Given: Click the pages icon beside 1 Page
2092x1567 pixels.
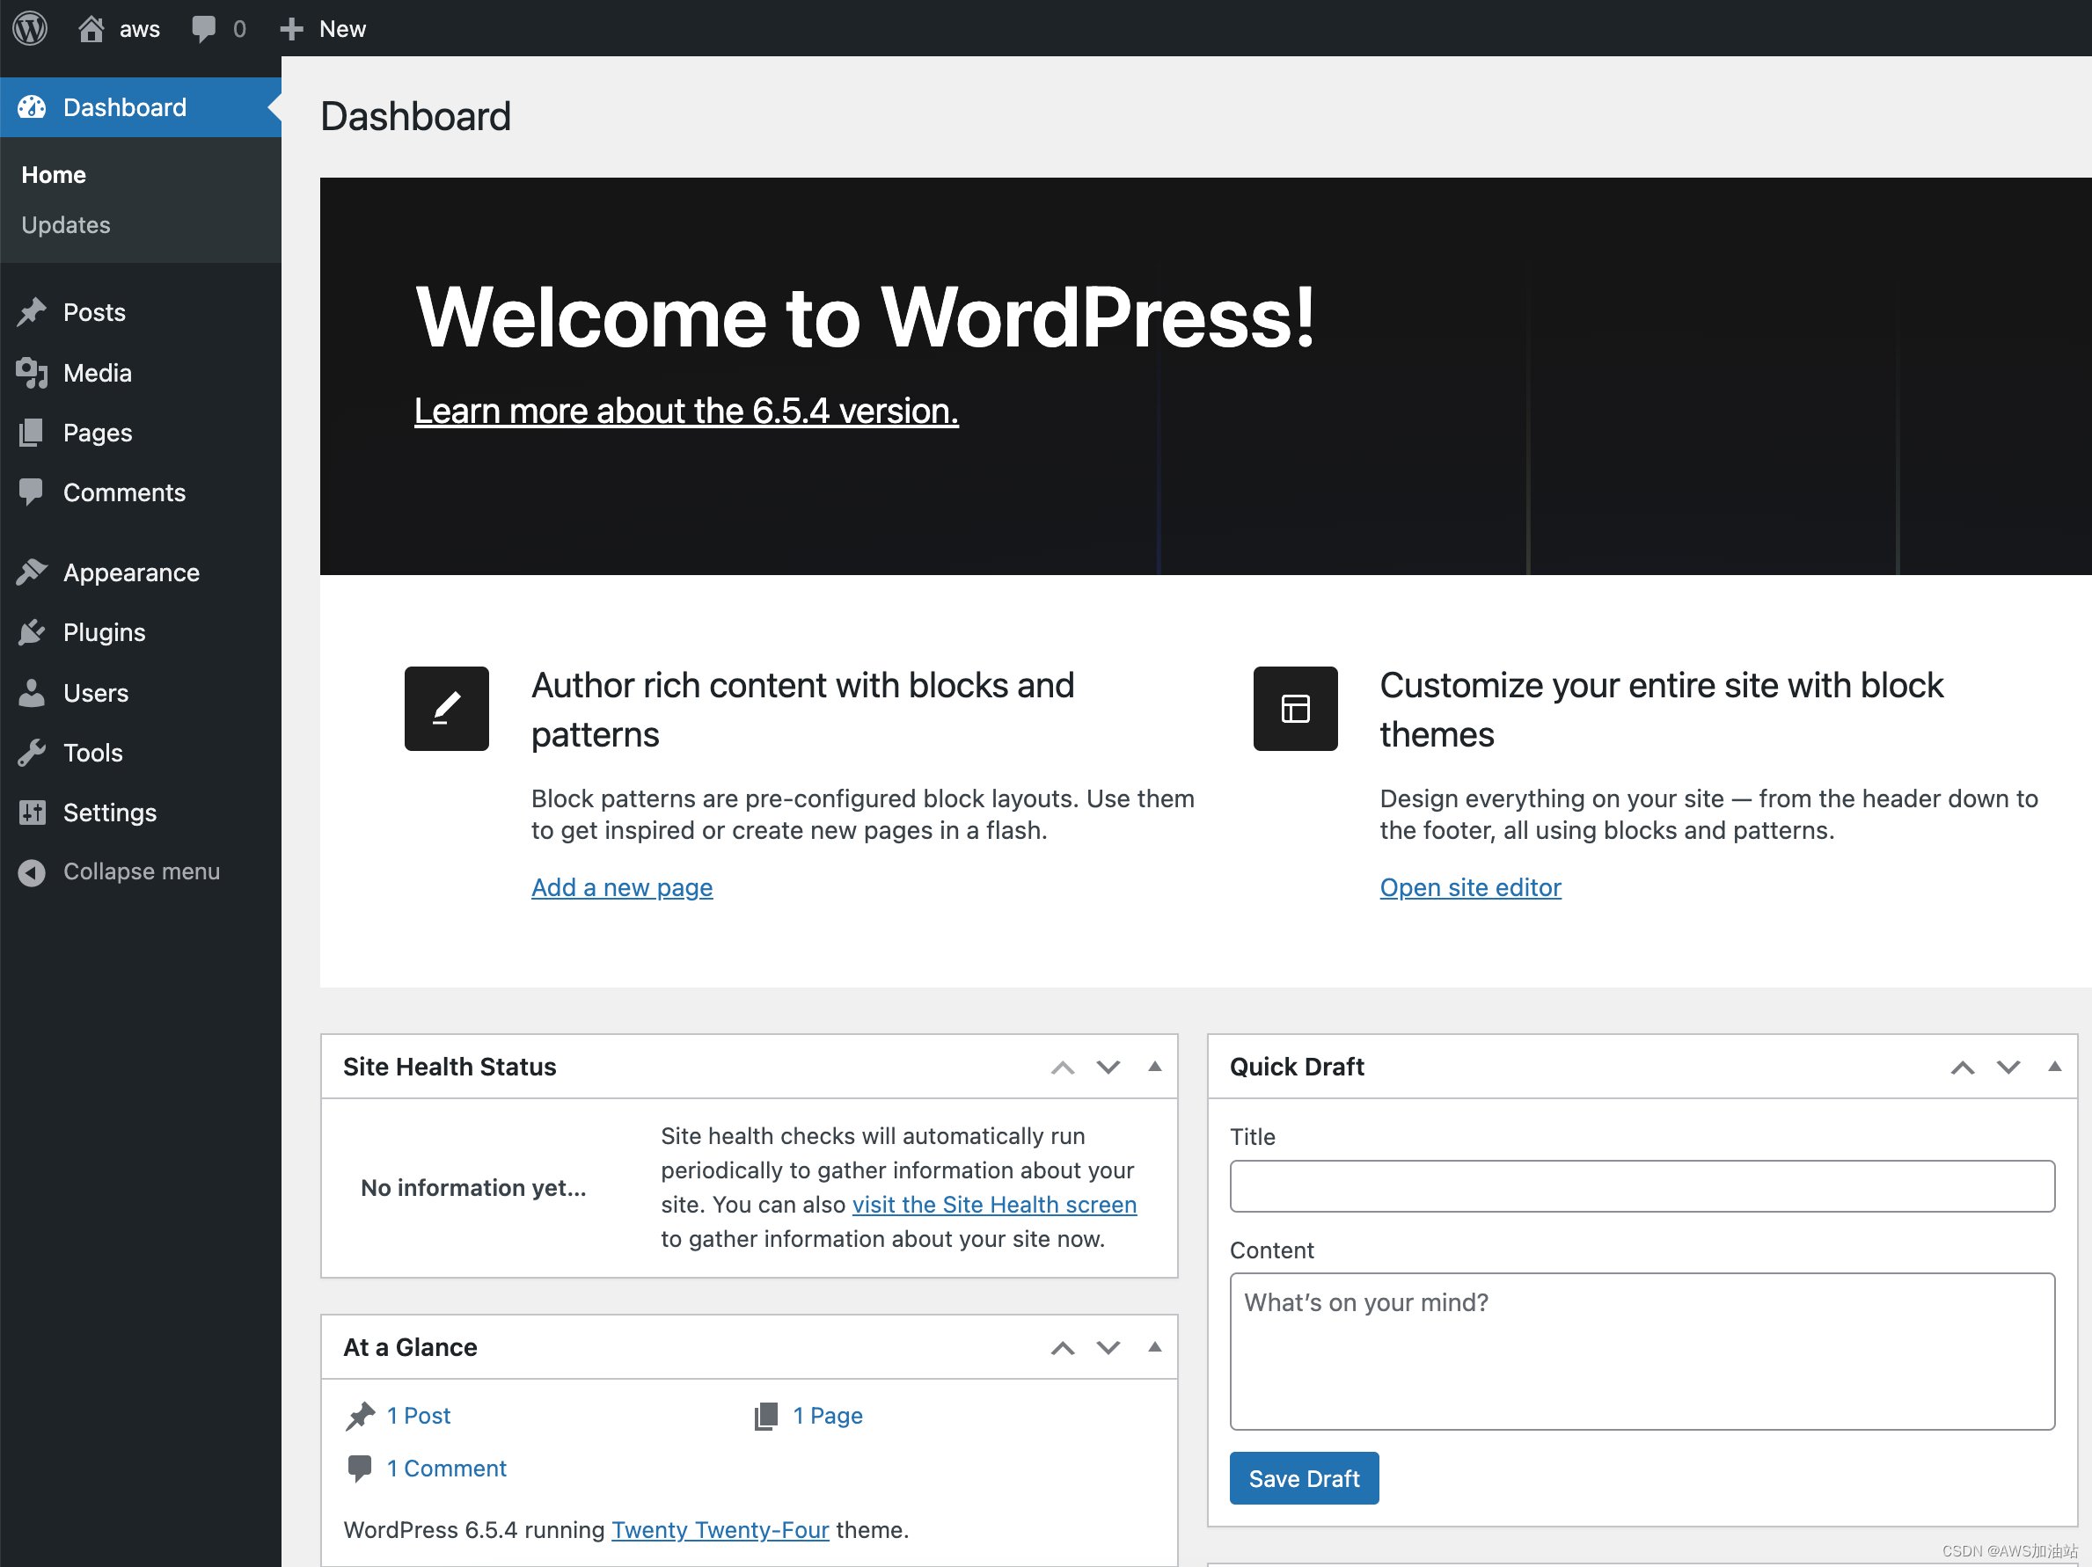Looking at the screenshot, I should (766, 1415).
